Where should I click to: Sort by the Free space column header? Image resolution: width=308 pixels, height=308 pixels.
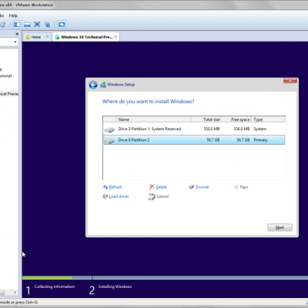click(236, 119)
